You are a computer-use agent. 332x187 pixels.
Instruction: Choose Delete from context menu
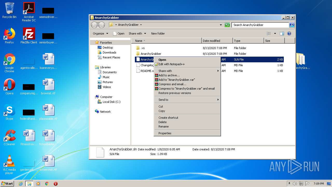pos(187,122)
